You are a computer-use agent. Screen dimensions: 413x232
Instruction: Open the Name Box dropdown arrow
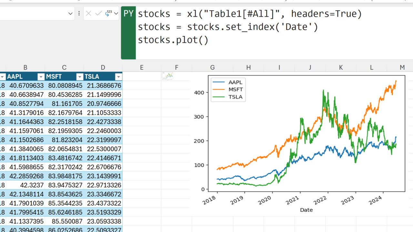tap(70, 14)
